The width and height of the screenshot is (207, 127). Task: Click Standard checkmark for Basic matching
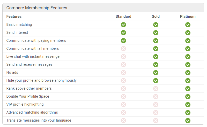point(123,25)
